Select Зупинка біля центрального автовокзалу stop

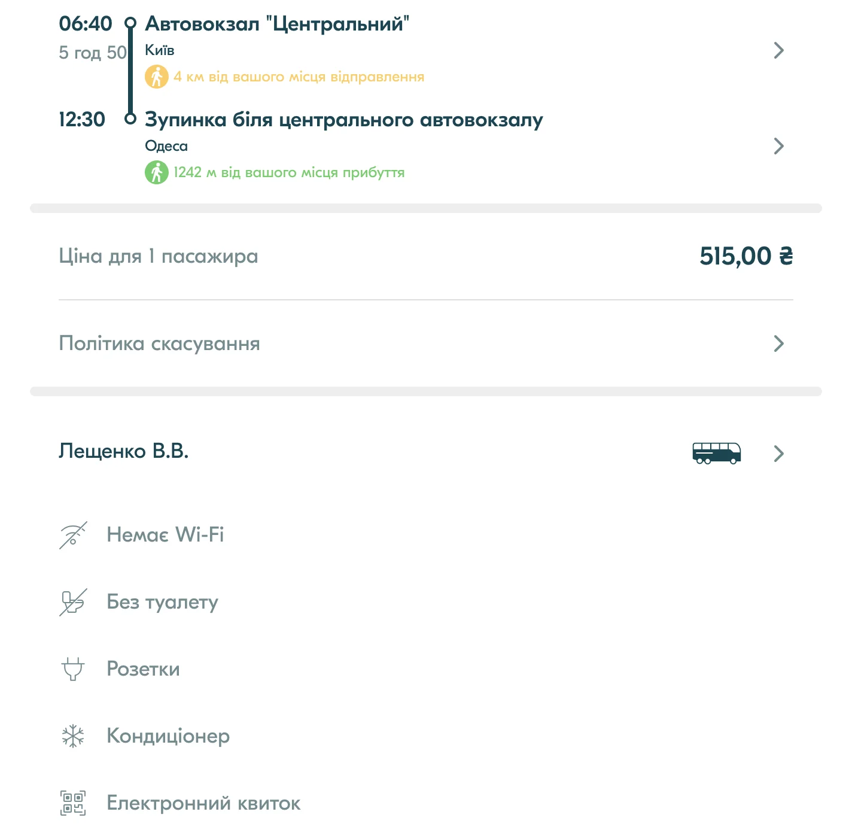(343, 120)
